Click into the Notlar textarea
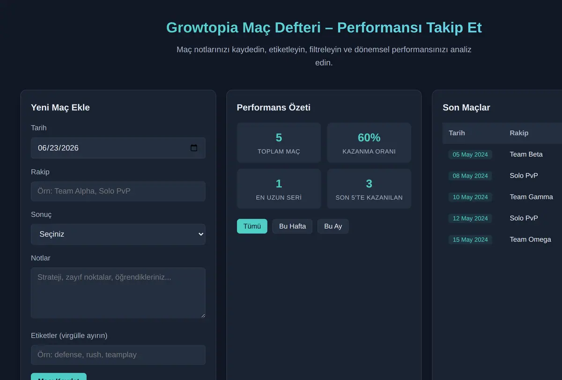Screen dimensions: 562x380 (118, 293)
